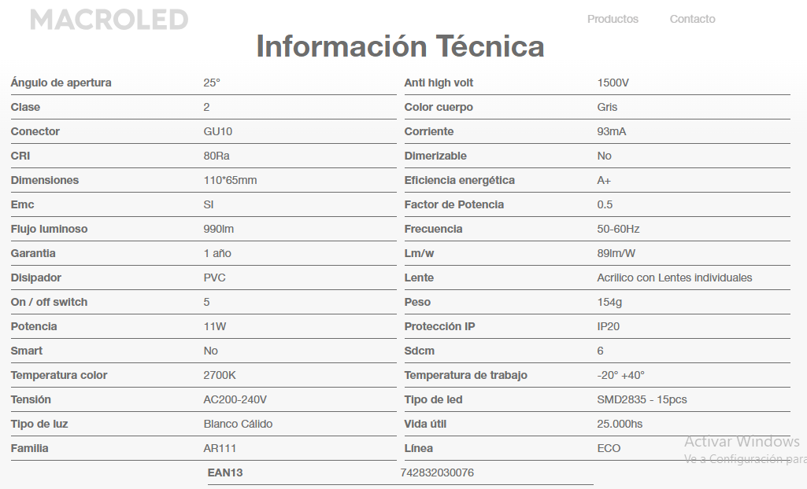This screenshot has height=489, width=807.
Task: Click the GU10 connector value
Action: pos(218,131)
